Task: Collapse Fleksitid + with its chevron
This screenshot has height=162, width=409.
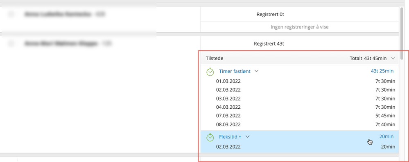Action: pyautogui.click(x=248, y=137)
